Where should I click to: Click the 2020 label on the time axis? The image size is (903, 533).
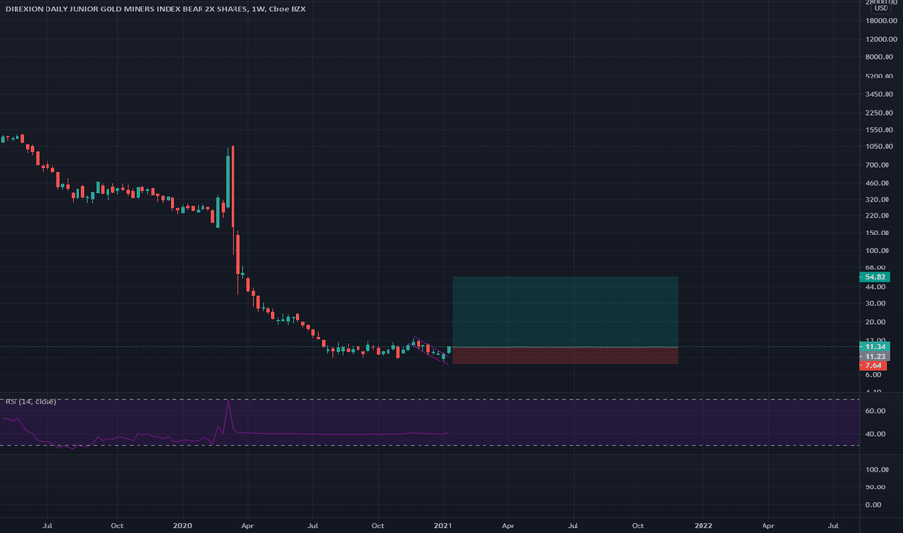182,525
